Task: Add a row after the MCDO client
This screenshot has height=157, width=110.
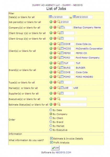Action: pyautogui.click(x=51, y=48)
